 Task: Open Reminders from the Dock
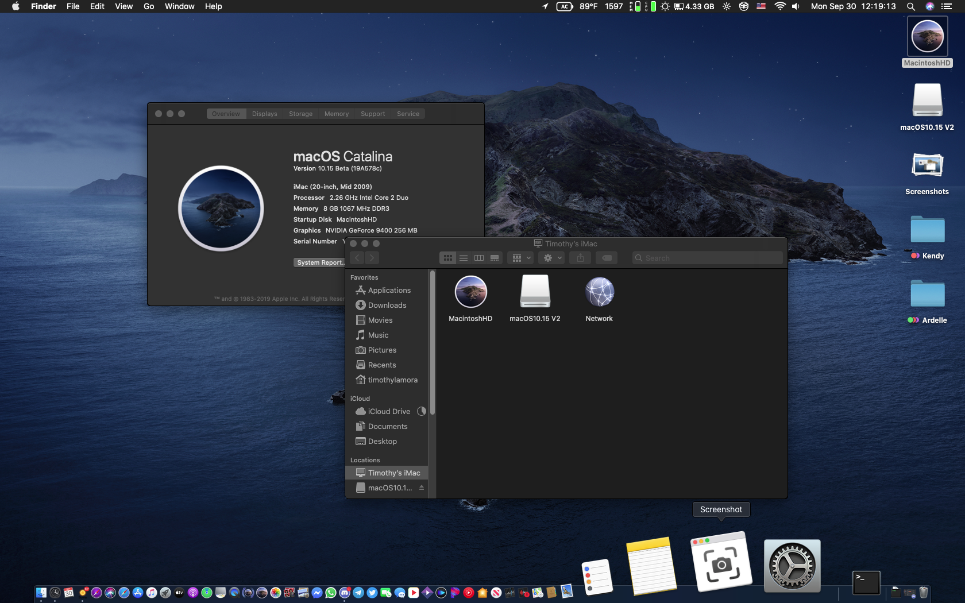coord(597,577)
